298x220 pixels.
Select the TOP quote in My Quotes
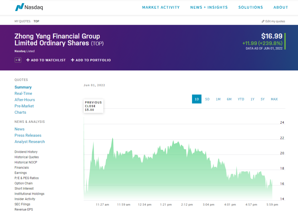click(x=36, y=21)
